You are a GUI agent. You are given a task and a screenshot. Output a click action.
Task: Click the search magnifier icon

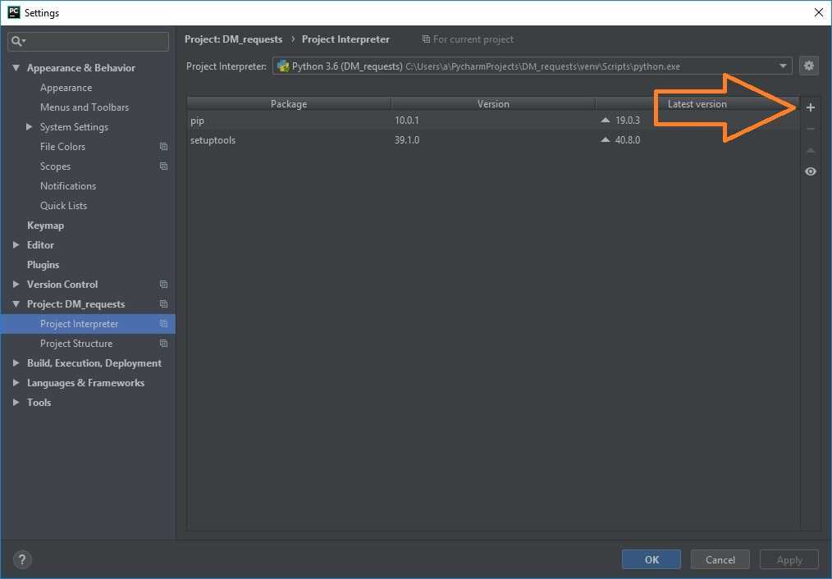point(18,41)
